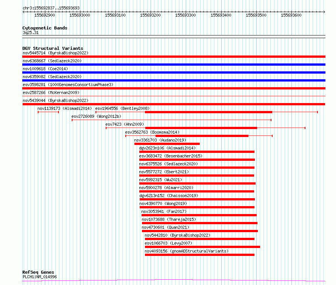Click the chr3:155692837..155693693 coordinate label
The height and width of the screenshot is (285, 336).
(51, 8)
